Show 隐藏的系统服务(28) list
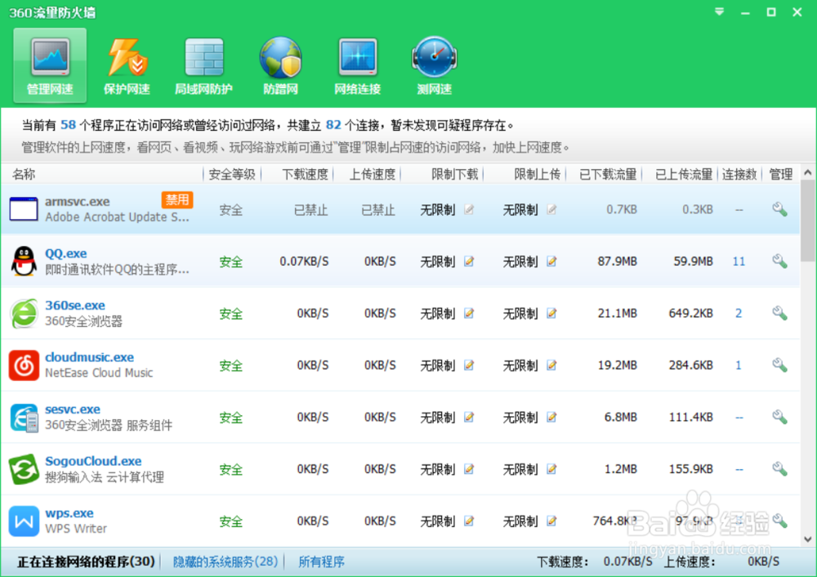This screenshot has height=577, width=817. coord(225,561)
